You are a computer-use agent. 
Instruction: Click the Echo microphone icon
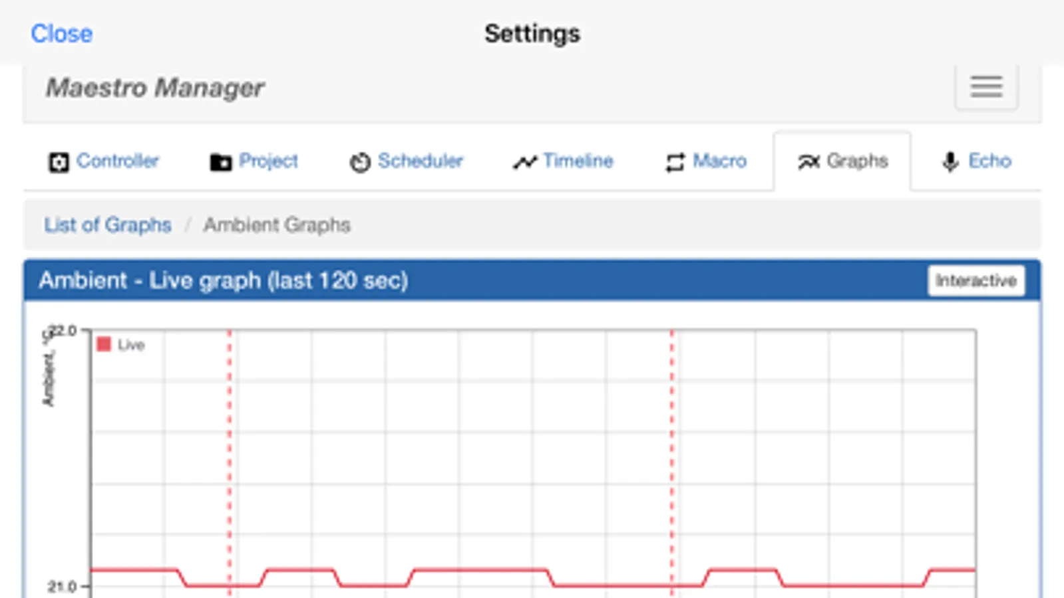pos(950,161)
